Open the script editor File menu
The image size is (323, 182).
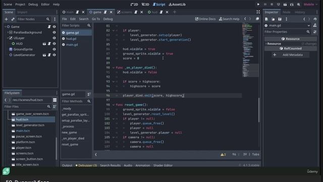click(65, 19)
